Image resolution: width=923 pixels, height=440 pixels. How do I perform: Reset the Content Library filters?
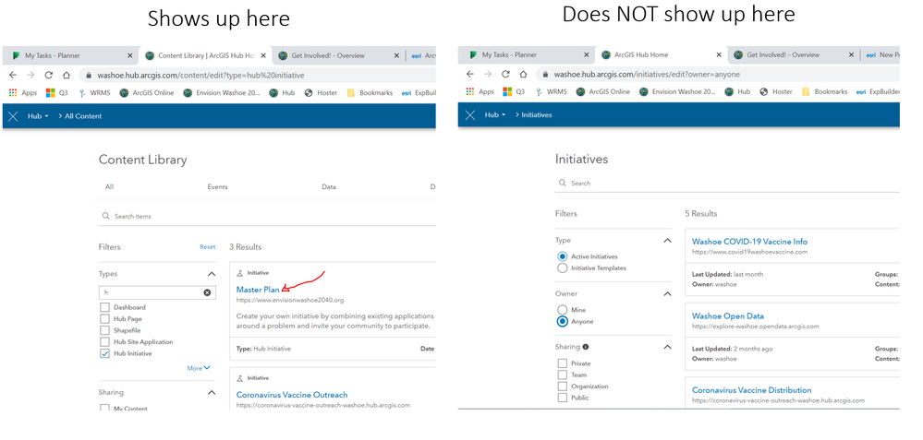[207, 247]
